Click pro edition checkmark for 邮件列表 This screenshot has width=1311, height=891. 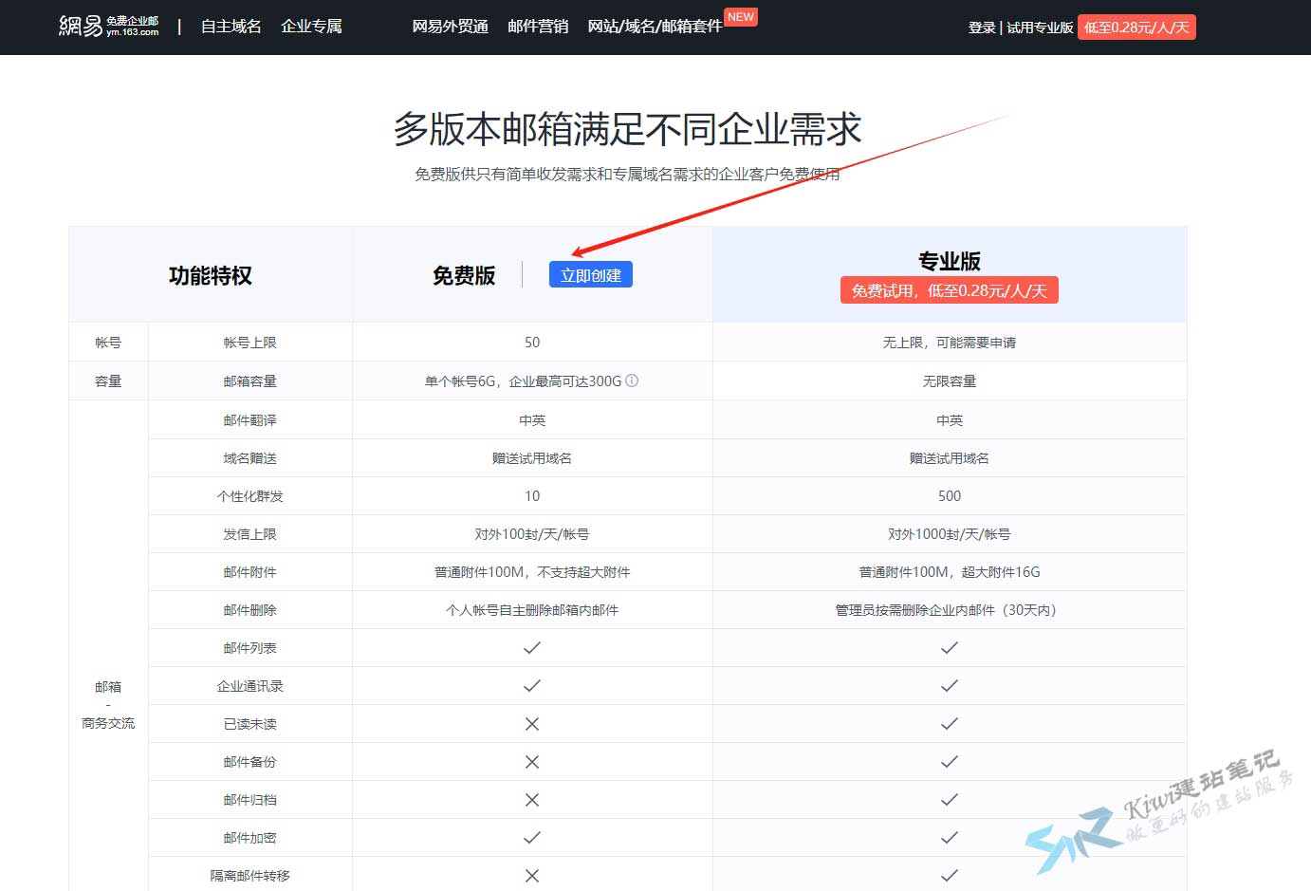click(x=950, y=647)
